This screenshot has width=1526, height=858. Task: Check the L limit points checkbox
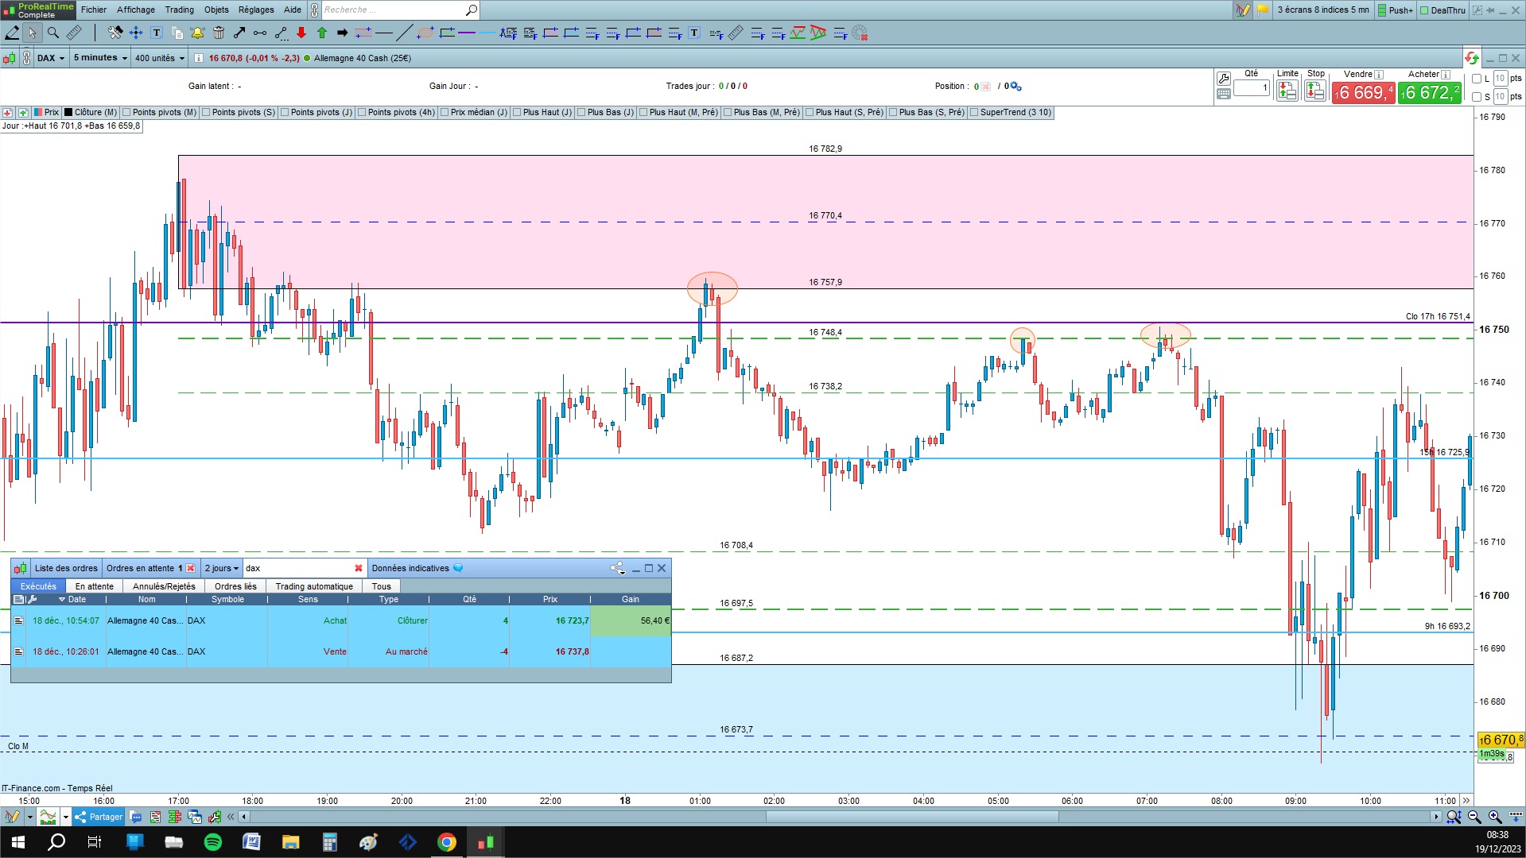tap(1477, 79)
